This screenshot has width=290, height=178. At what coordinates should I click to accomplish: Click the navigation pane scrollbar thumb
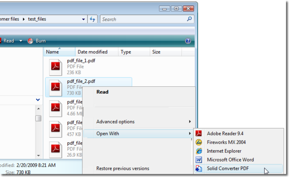(38, 118)
